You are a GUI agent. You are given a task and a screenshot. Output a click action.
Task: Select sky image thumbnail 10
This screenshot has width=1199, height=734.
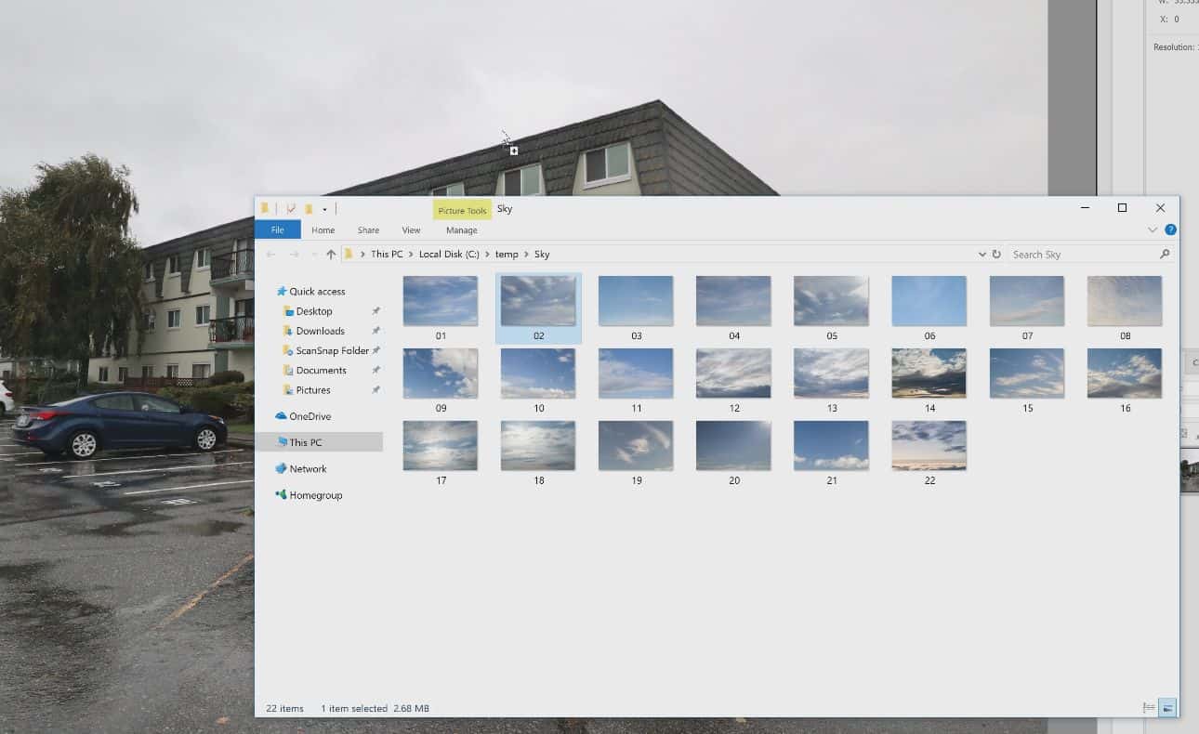tap(538, 374)
